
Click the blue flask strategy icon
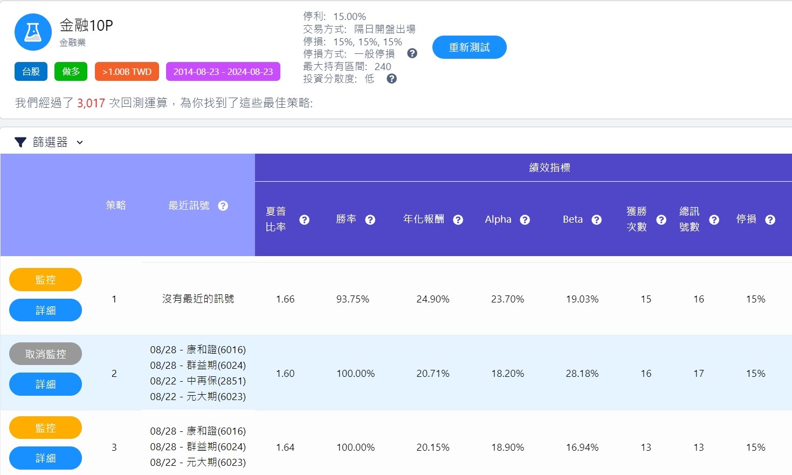33,32
